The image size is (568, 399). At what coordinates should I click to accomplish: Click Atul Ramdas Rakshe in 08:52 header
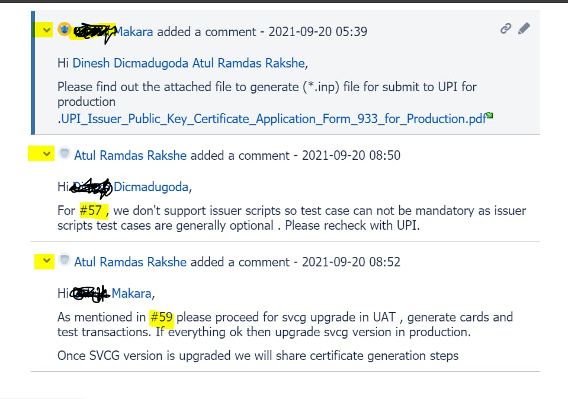click(x=130, y=261)
